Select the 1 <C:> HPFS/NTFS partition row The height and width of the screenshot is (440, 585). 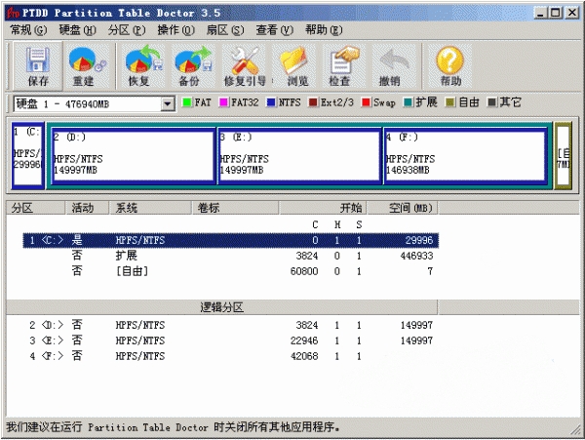[x=230, y=240]
